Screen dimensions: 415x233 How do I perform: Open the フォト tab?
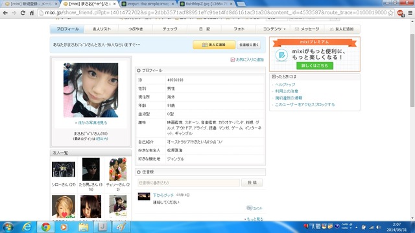coord(239,29)
